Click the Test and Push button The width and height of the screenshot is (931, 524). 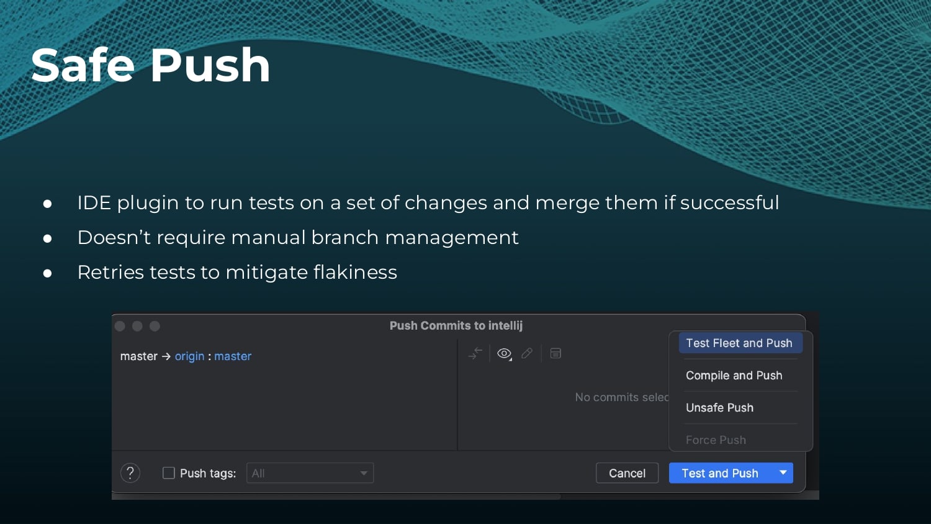pos(721,473)
